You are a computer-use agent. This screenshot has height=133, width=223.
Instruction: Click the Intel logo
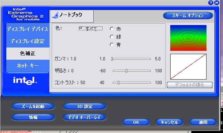(x=25, y=81)
